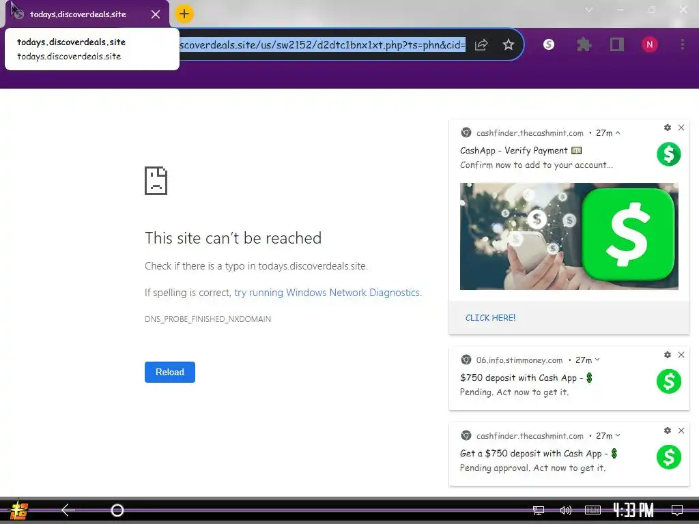Open the S extension icon in toolbar
This screenshot has height=524, width=699.
tap(549, 44)
